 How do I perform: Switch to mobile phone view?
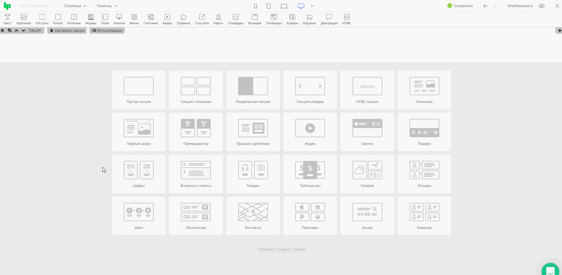tap(256, 6)
